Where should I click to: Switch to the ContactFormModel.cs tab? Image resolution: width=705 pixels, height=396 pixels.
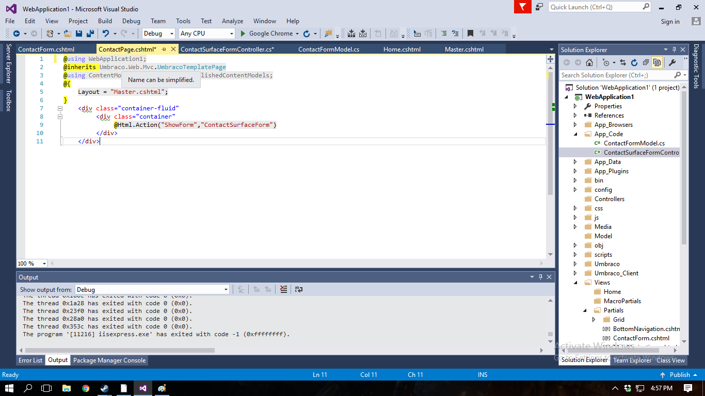(329, 49)
